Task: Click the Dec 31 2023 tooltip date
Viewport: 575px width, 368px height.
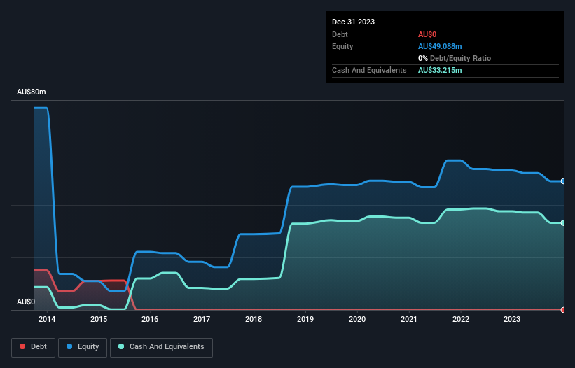Action: [353, 22]
